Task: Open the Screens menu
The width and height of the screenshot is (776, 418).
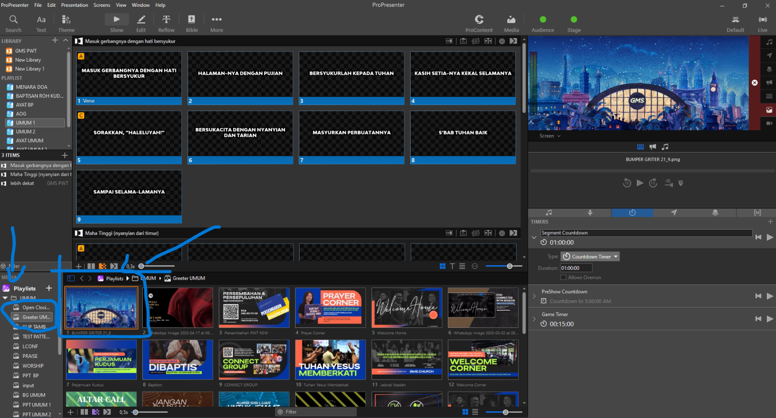Action: pos(102,5)
